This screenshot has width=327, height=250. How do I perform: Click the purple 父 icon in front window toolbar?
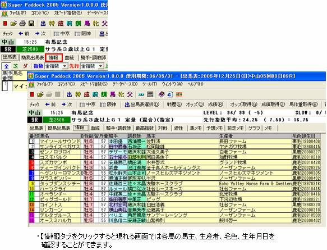click(x=130, y=94)
